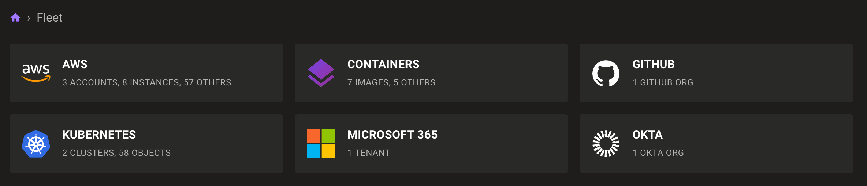Viewport: 867px width, 186px height.
Task: Click "3 Accounts, 8 Instances, 57 Others" text
Action: coord(147,82)
